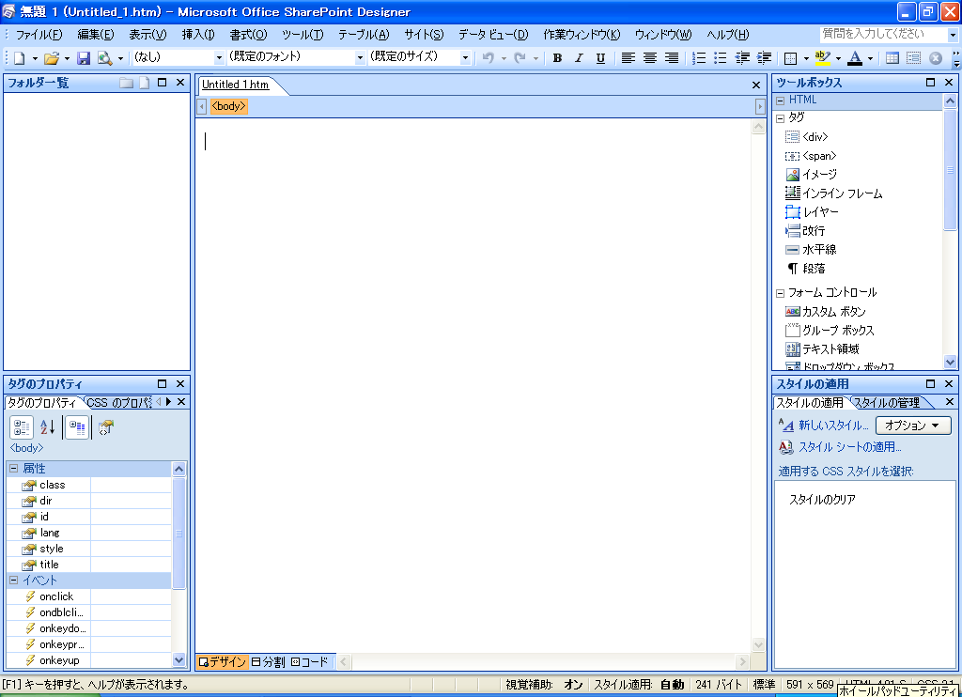
Task: Open the 編集 menu
Action: (x=96, y=35)
